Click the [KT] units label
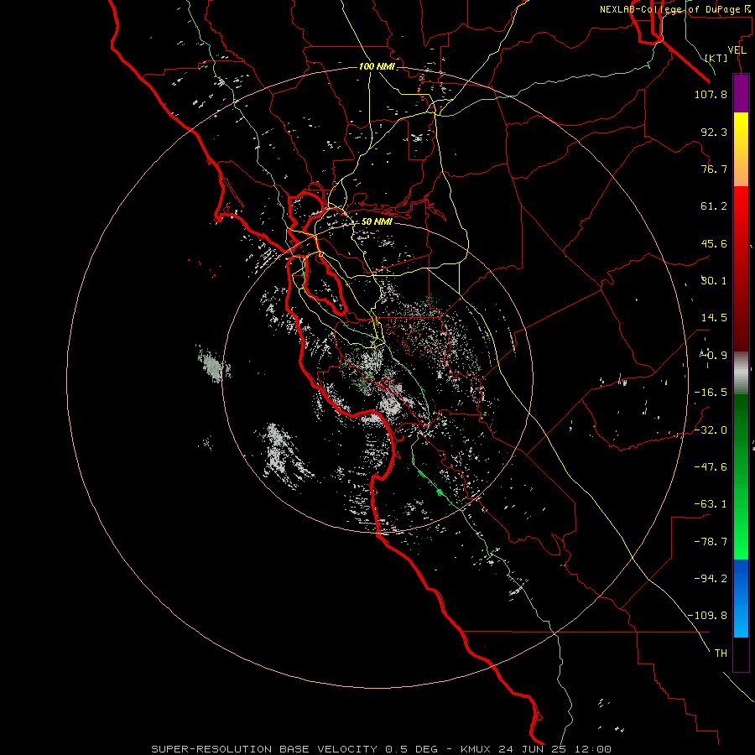Screen dimensions: 755x755 pyautogui.click(x=716, y=58)
